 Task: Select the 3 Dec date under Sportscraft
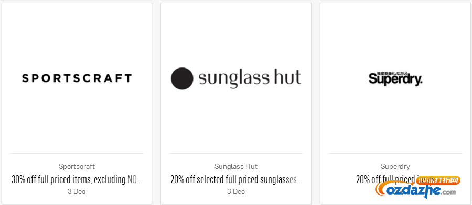[x=77, y=191]
